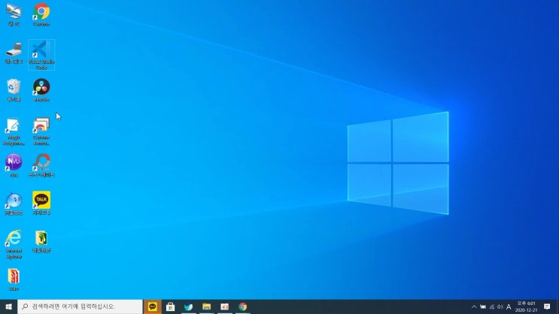The image size is (559, 314).
Task: Select the Visual Studio Code desktop shortcut
Action: pyautogui.click(x=41, y=55)
